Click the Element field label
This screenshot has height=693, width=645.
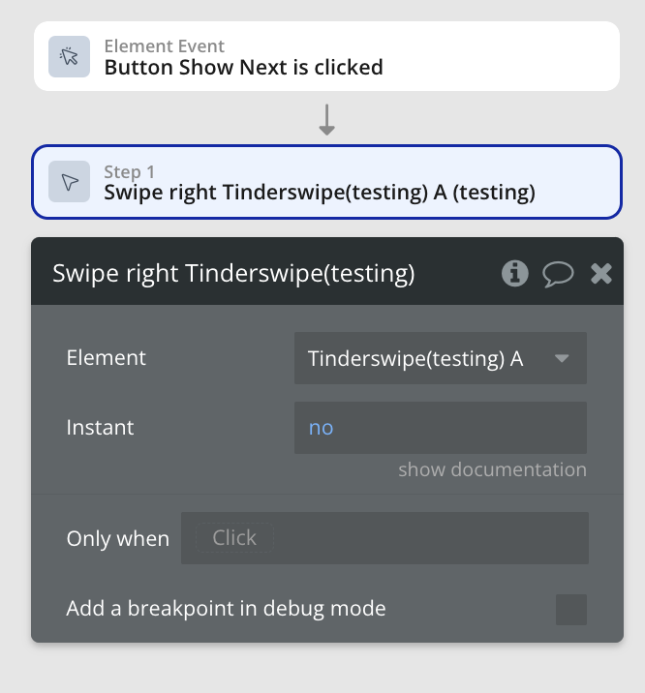pos(107,358)
